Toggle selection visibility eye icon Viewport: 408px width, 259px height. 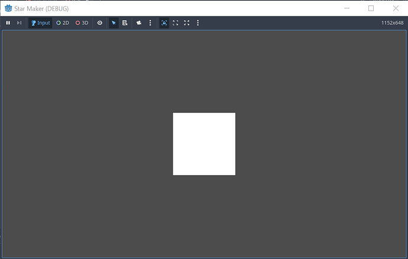point(100,23)
